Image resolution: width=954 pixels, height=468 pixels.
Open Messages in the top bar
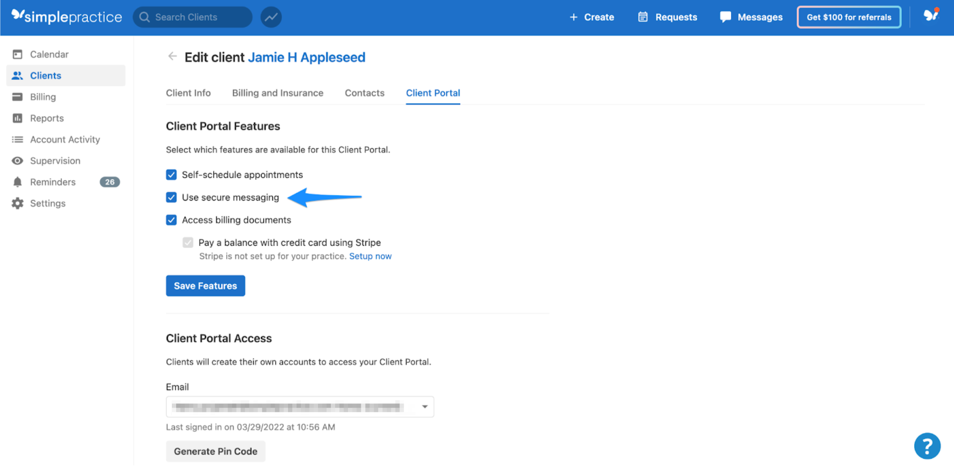click(751, 17)
